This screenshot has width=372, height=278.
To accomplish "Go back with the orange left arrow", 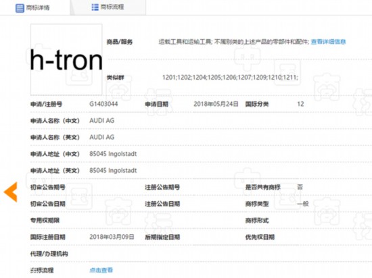I will point(11,192).
